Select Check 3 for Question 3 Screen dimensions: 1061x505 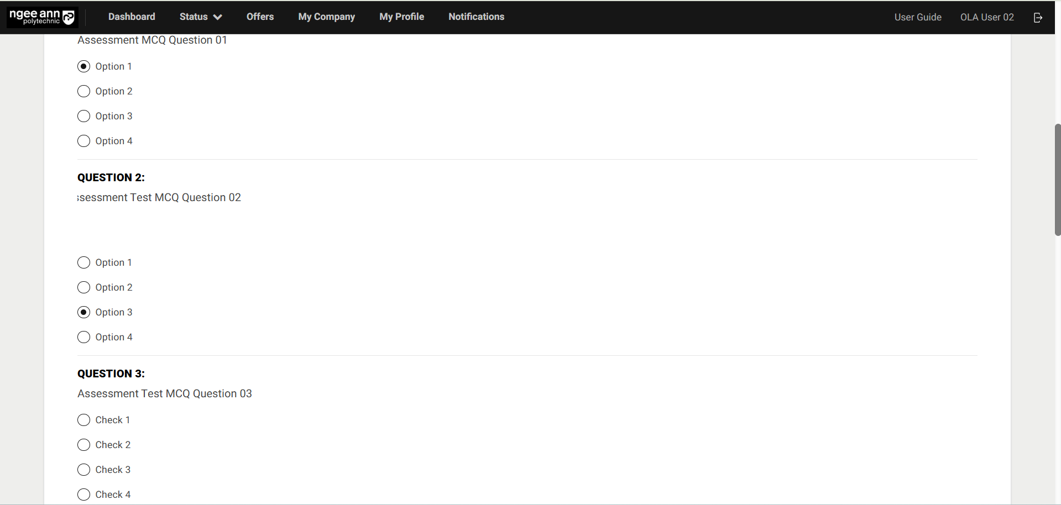tap(84, 470)
